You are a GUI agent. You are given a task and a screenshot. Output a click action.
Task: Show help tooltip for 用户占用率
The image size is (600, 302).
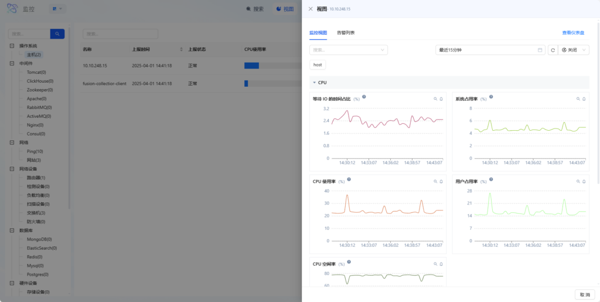pyautogui.click(x=491, y=179)
